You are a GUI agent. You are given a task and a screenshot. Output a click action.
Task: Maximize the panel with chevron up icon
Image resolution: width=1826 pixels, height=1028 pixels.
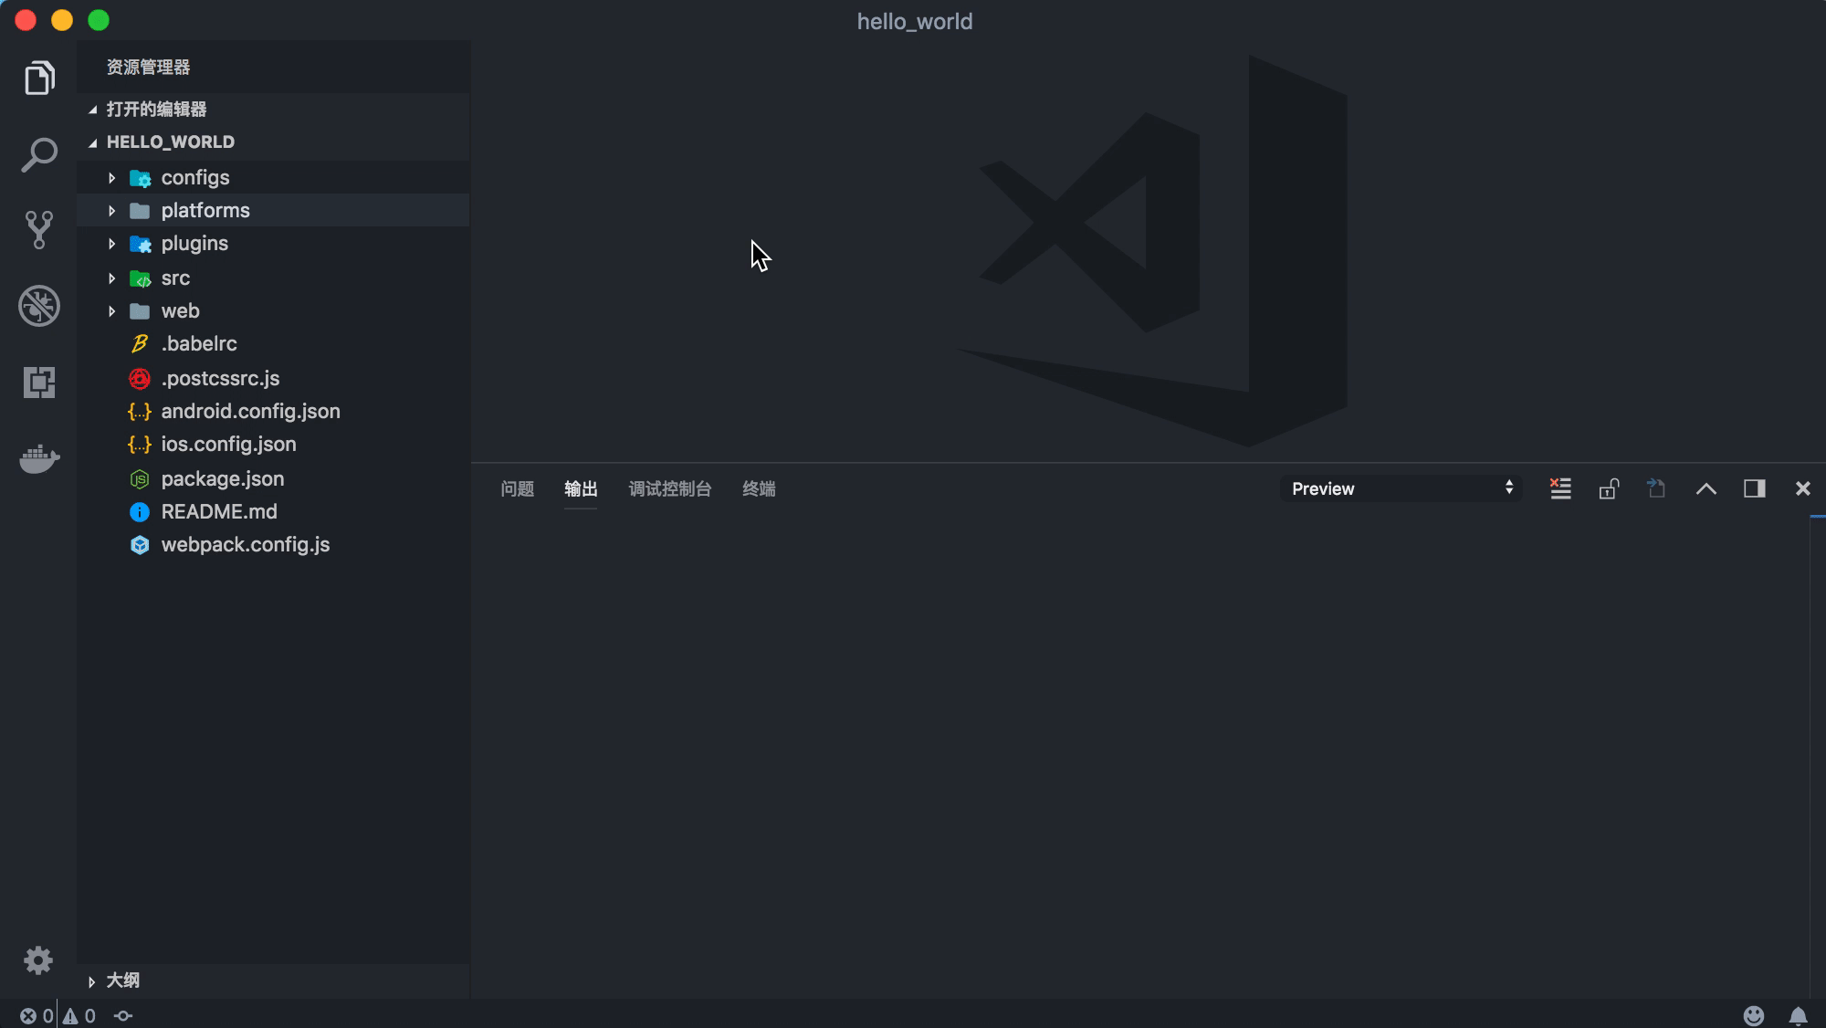tap(1705, 488)
